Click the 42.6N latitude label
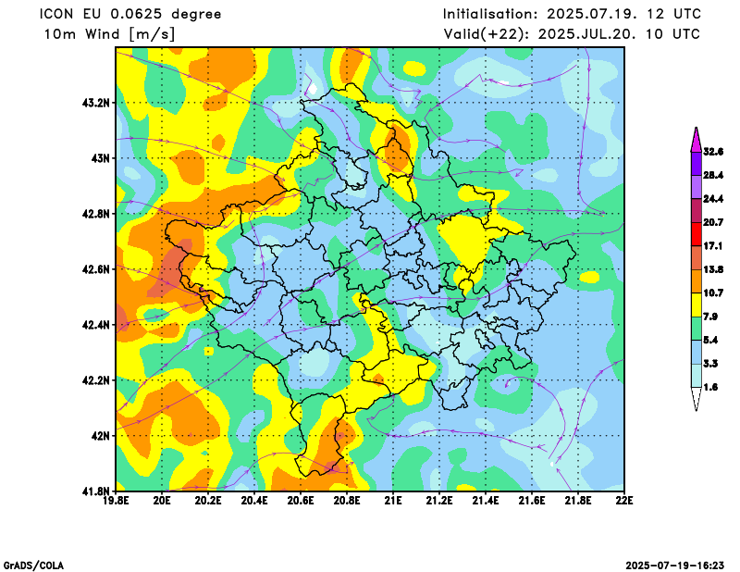Viewport: 740px width, 572px height. click(x=96, y=269)
